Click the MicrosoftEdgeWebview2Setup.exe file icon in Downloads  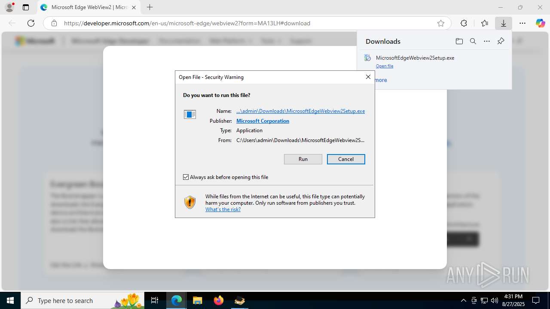point(367,58)
